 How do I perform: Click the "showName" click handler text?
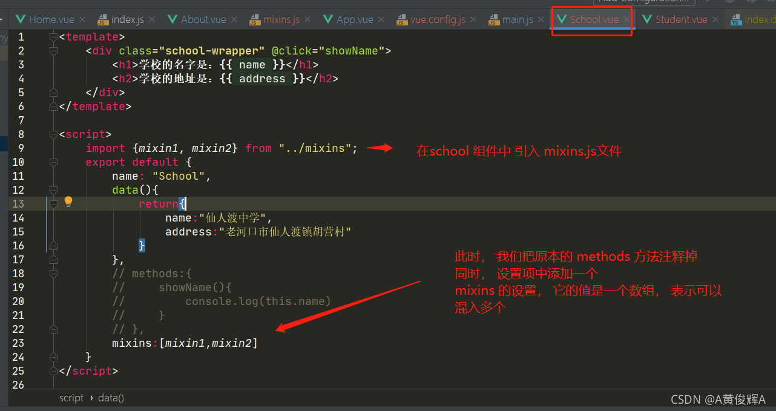pos(351,51)
